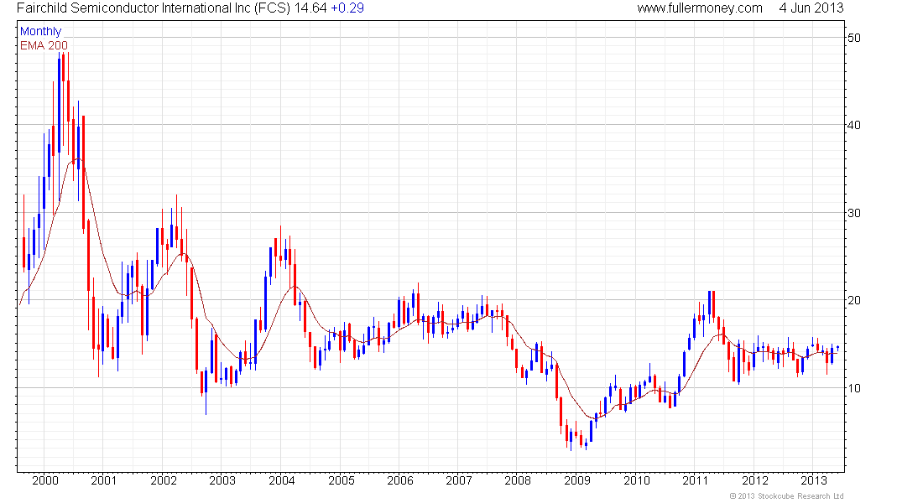Select the 'Monthly' interval label
Viewport: 923px width, 503px height.
pyautogui.click(x=40, y=32)
